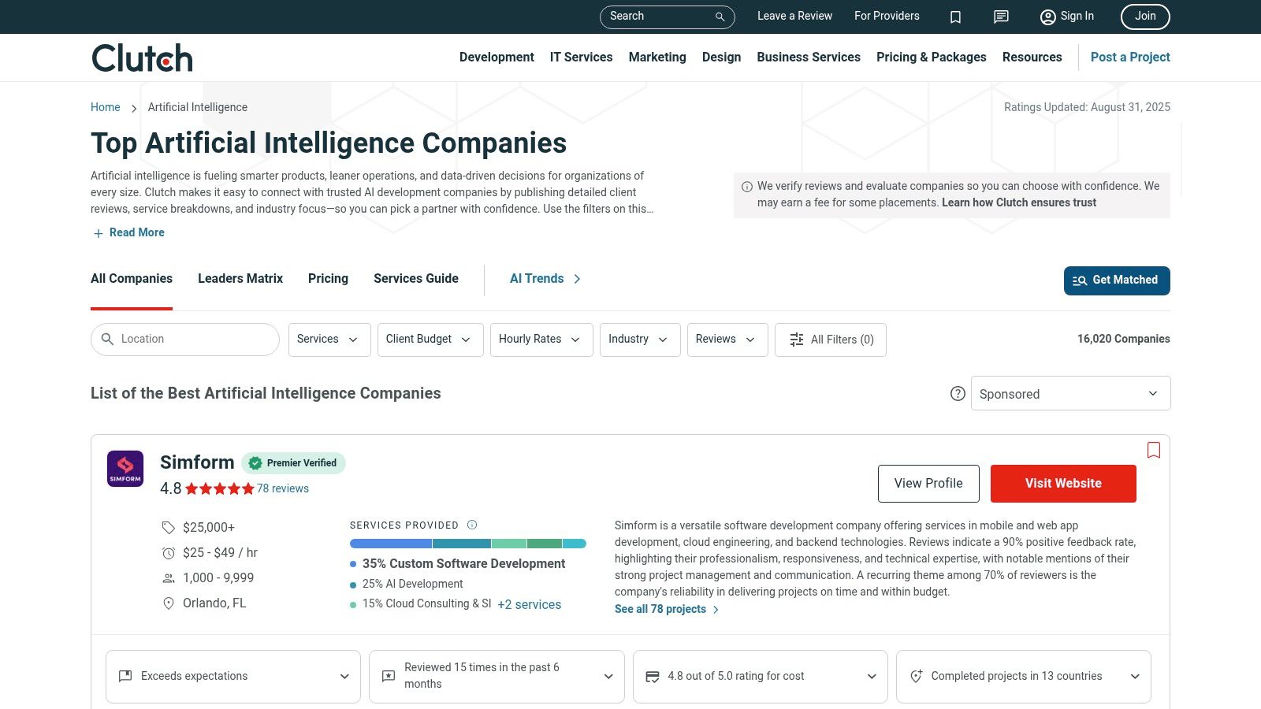Click the Read More link

point(136,232)
